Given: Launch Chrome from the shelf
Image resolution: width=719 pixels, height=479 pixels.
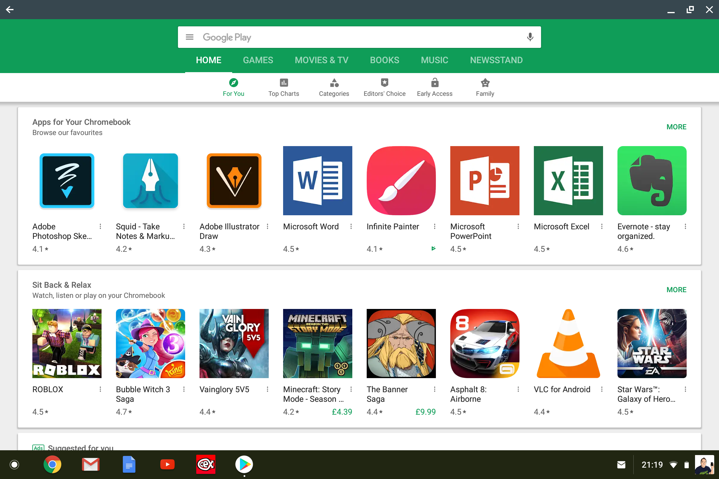Looking at the screenshot, I should coord(52,465).
